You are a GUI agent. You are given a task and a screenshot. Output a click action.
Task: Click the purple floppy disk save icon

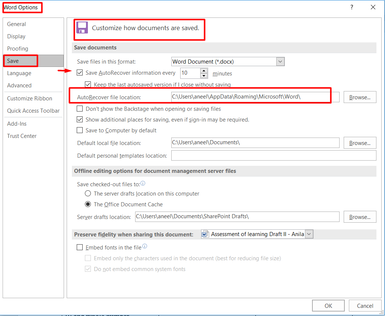82,28
